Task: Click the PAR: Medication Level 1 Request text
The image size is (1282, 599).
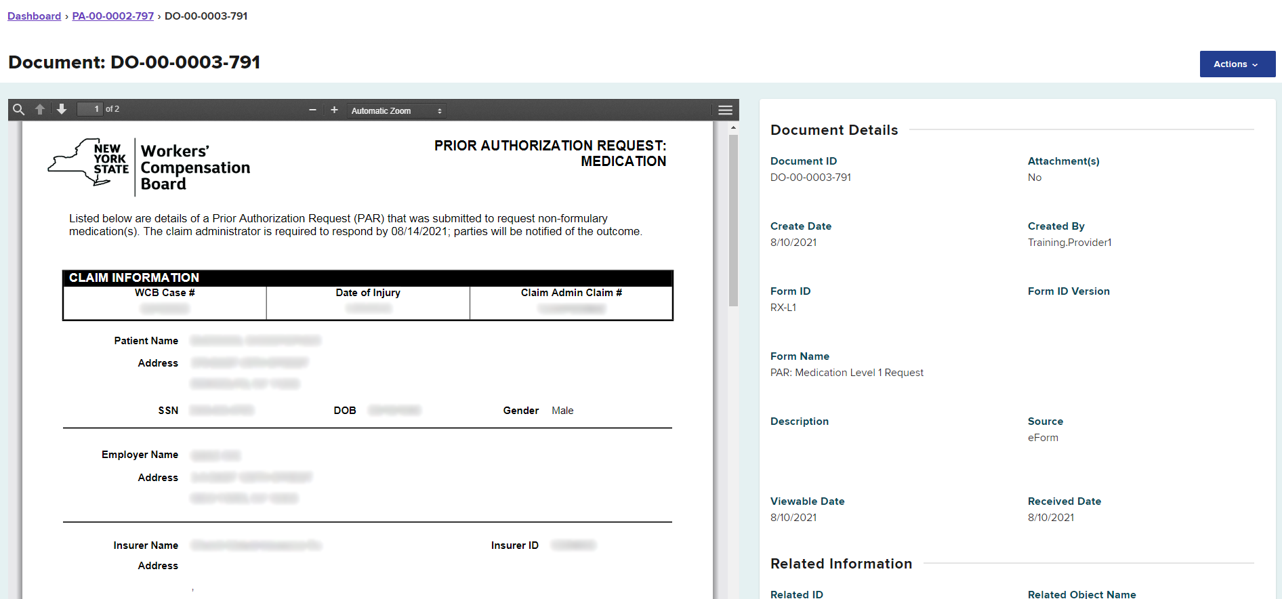Action: [846, 373]
